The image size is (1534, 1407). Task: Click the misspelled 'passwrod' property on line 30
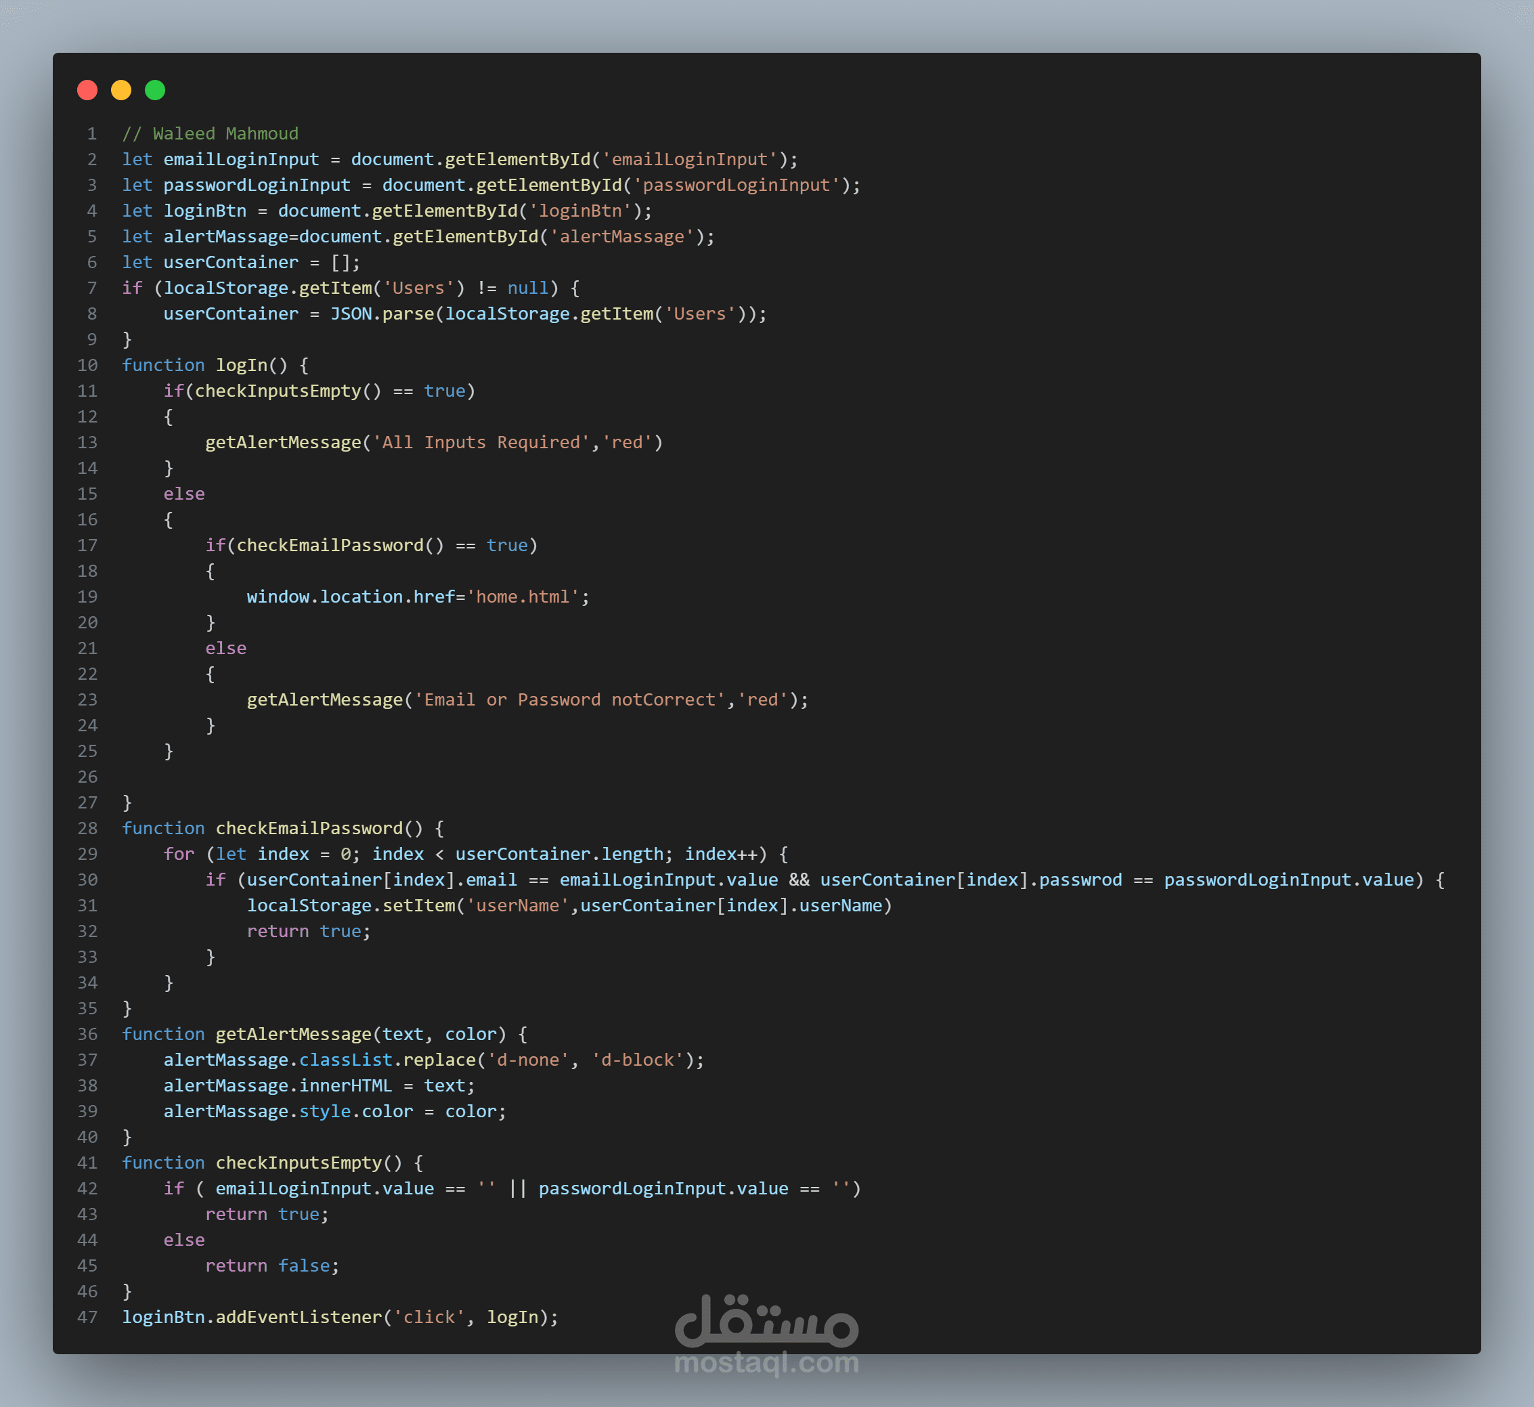(1080, 880)
